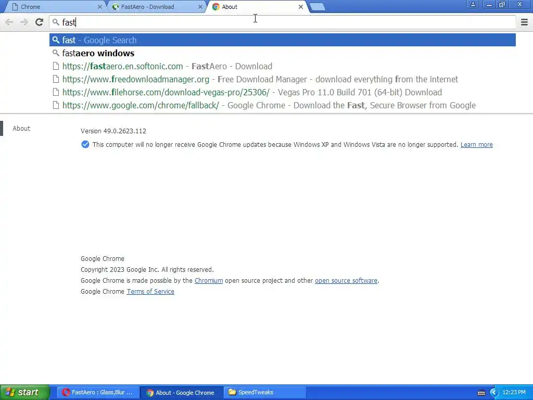Click the blue checkmark update status icon
Screen dimensions: 533x400
tap(85, 145)
